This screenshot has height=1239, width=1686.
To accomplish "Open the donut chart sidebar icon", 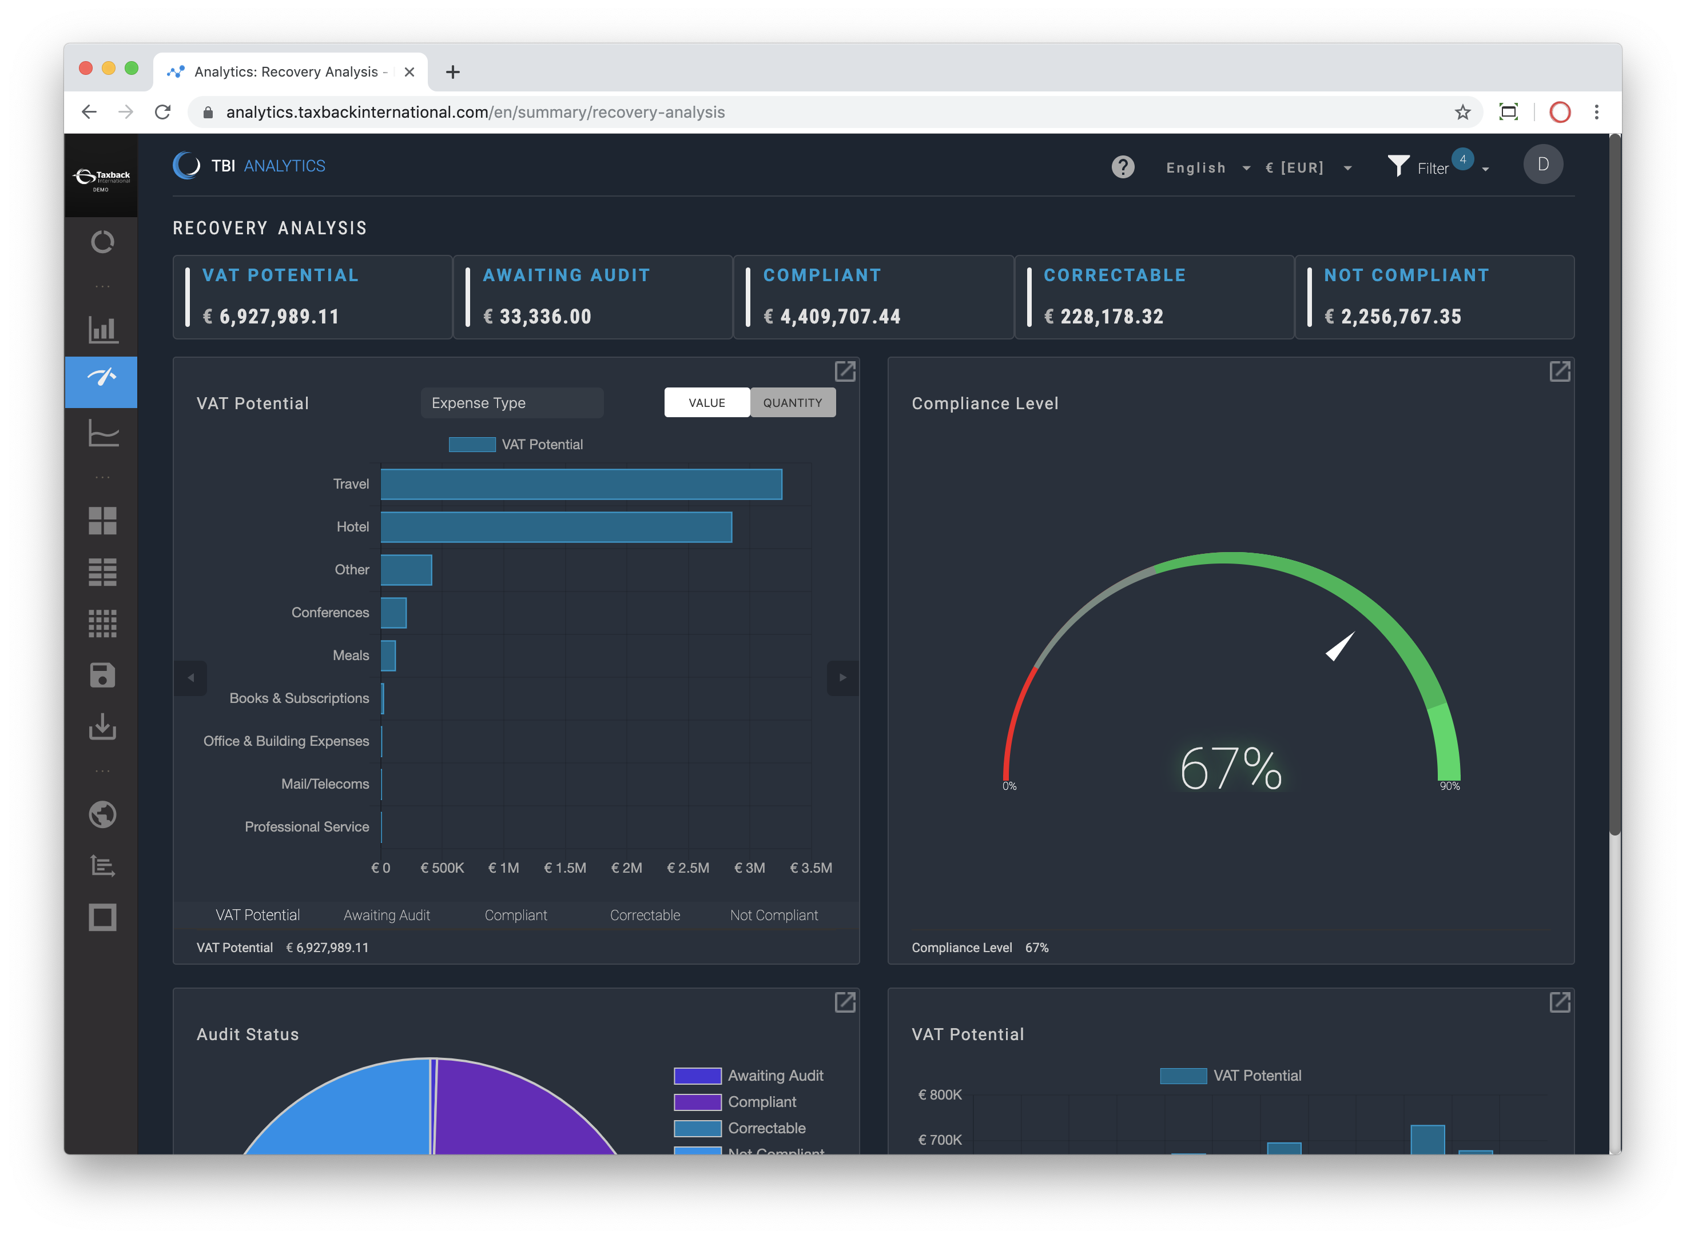I will click(x=102, y=242).
